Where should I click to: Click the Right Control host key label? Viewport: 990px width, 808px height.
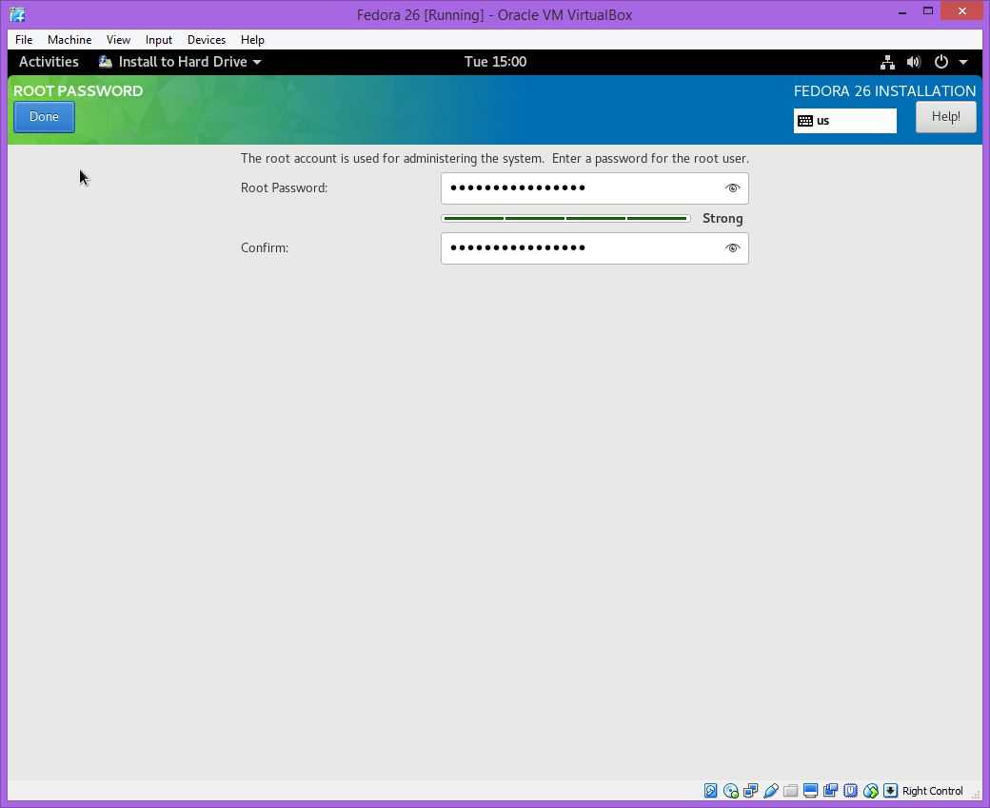click(933, 791)
